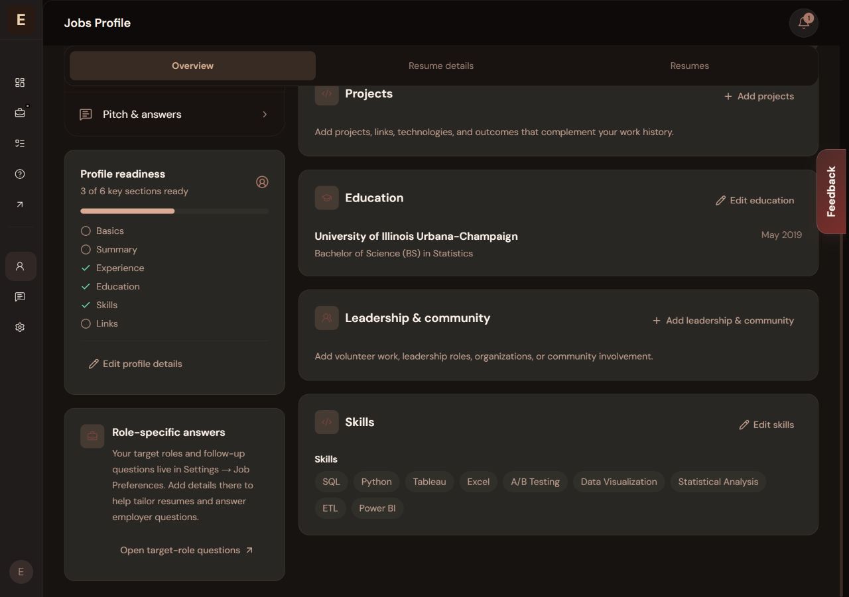Click the Basics readiness item
This screenshot has height=597, width=849.
click(x=102, y=231)
